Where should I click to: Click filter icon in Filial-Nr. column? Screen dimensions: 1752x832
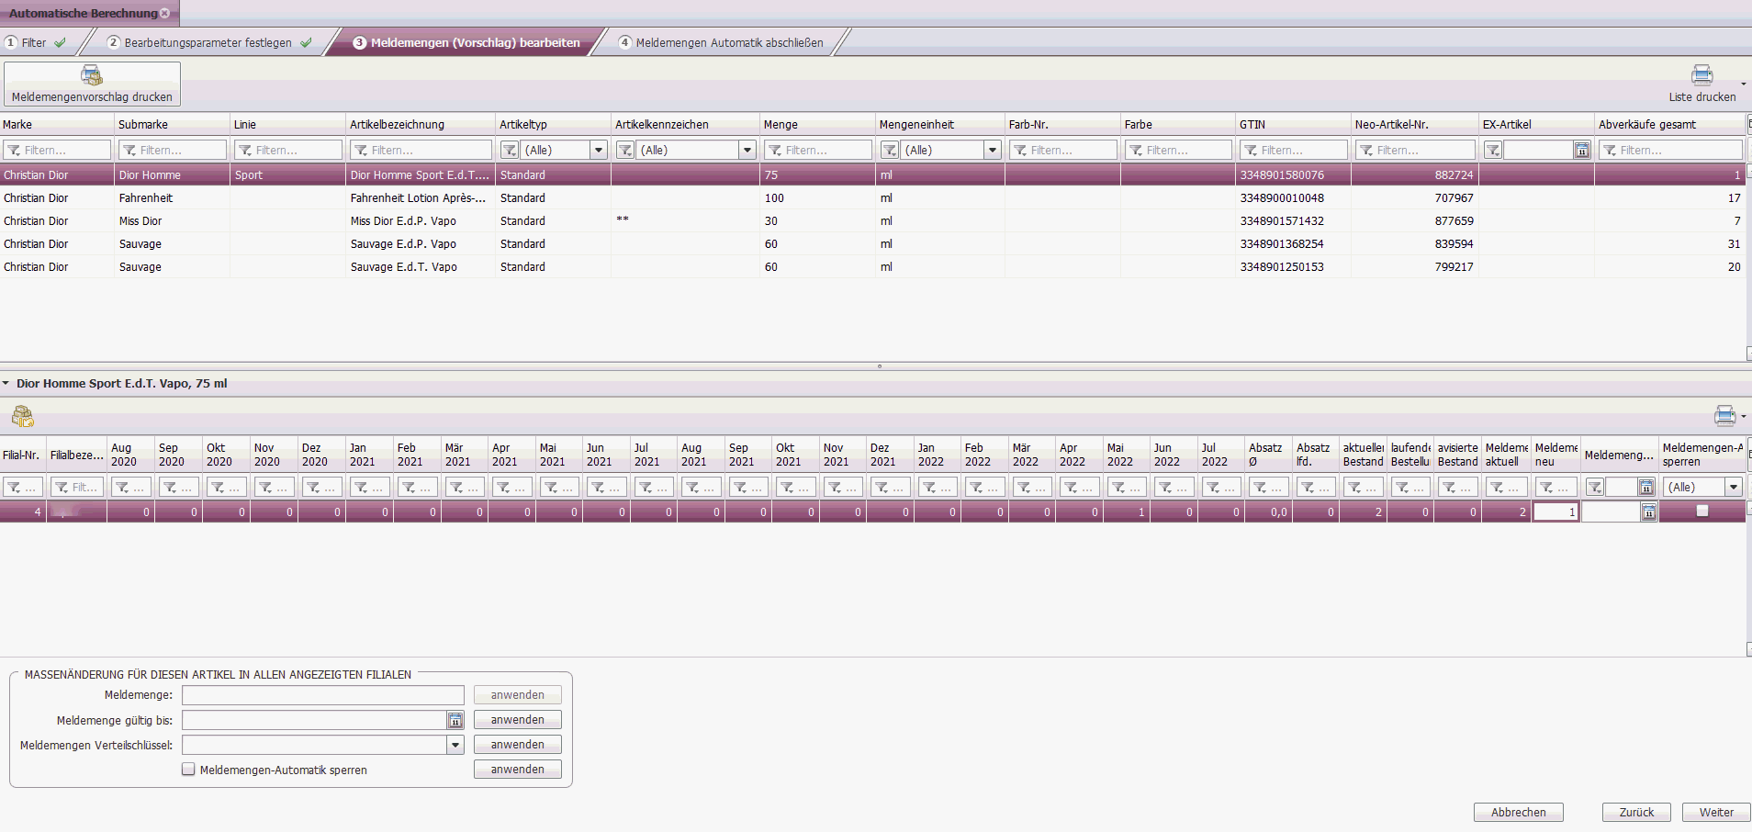tap(15, 487)
